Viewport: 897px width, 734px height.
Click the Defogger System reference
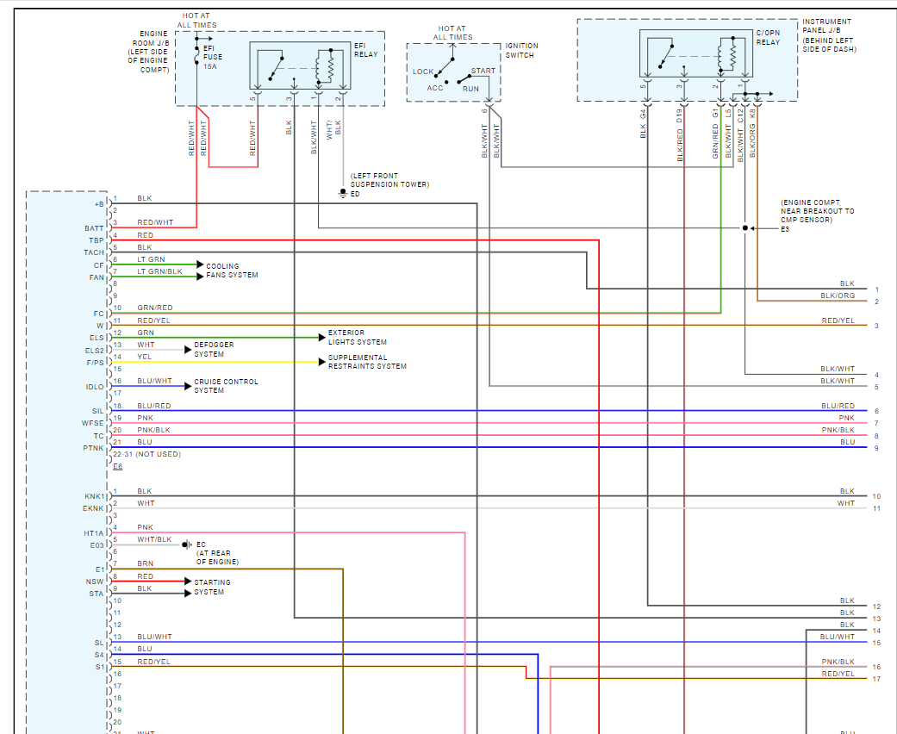[214, 350]
